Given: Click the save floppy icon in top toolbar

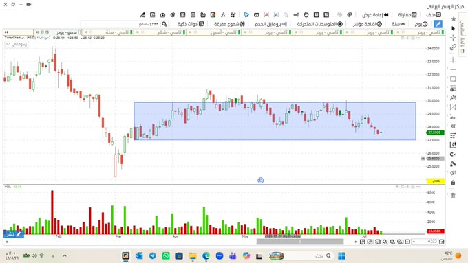Looking at the screenshot, I should click(x=203, y=15).
